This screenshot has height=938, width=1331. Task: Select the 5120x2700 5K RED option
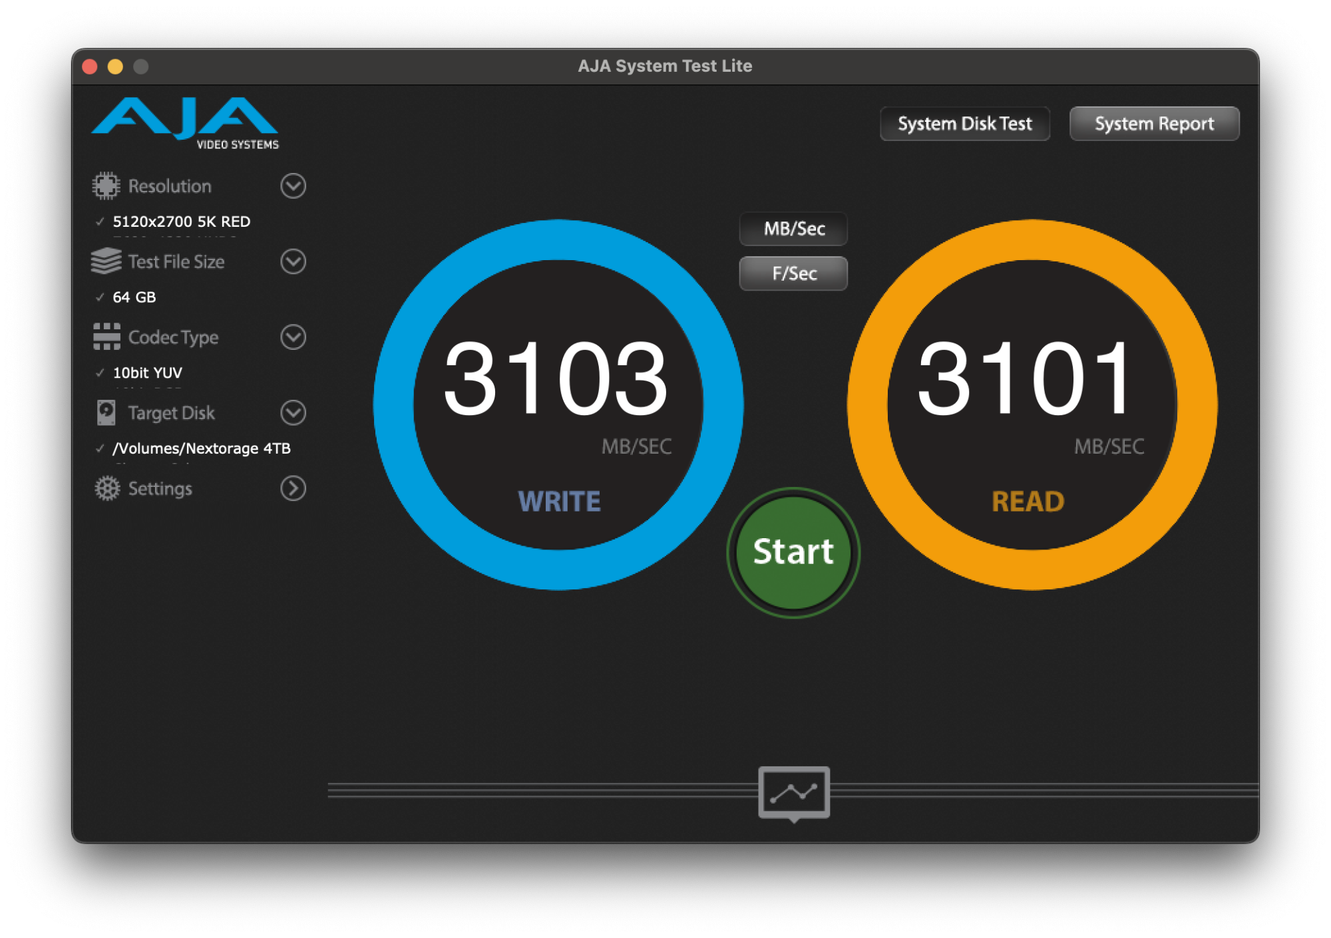[181, 222]
